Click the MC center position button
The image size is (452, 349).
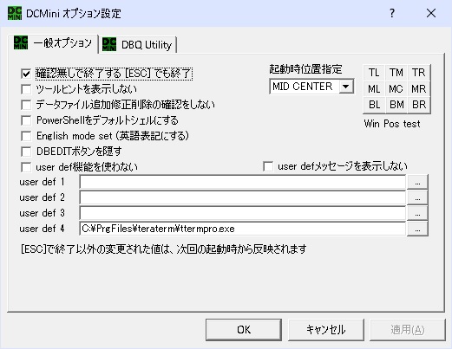[396, 88]
